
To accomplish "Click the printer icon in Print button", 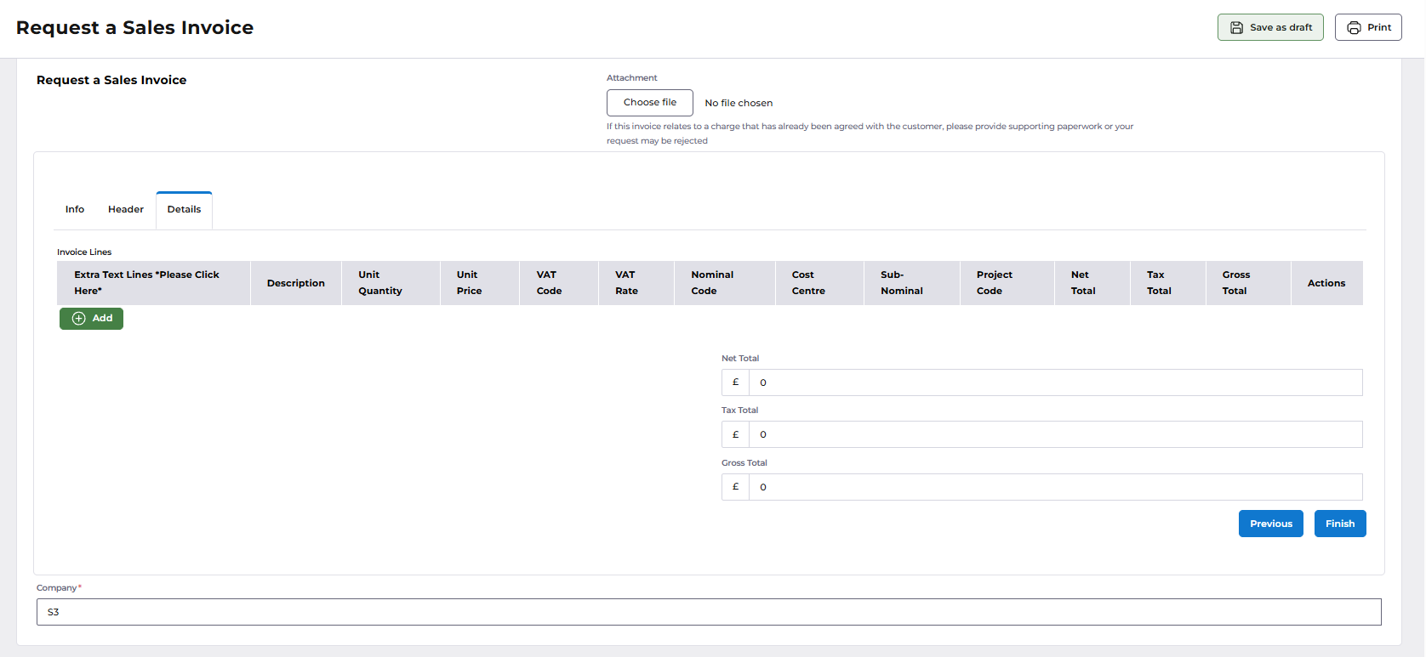I will pos(1354,27).
